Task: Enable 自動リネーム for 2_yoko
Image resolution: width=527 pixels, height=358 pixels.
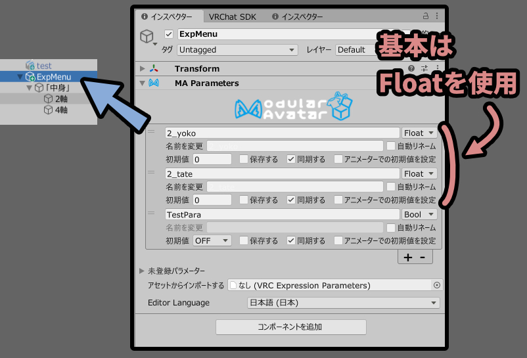Action: (390, 146)
